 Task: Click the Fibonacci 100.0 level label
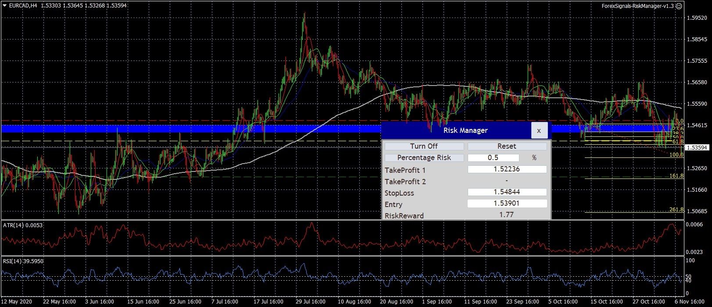pyautogui.click(x=676, y=155)
